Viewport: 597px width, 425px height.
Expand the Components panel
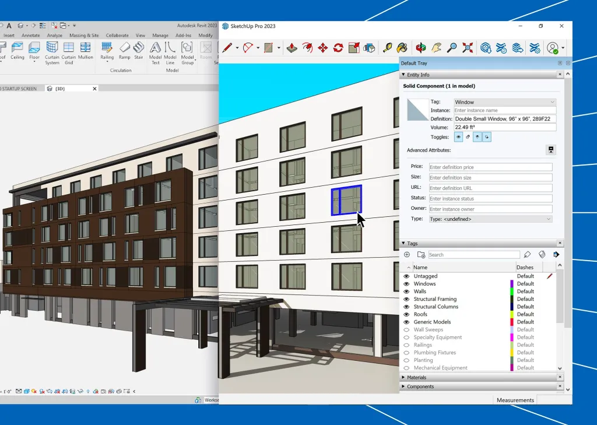coord(403,387)
